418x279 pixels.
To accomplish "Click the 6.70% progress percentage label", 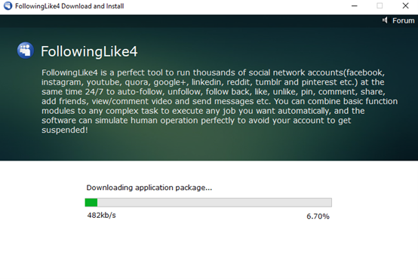I will pyautogui.click(x=318, y=216).
